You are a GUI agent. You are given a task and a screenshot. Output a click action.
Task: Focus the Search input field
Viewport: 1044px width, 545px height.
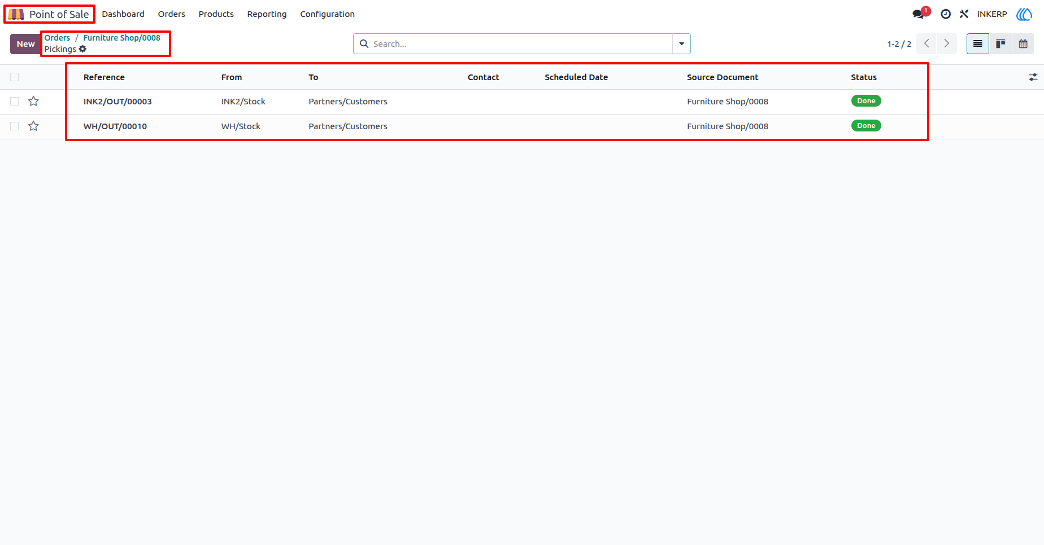[520, 44]
